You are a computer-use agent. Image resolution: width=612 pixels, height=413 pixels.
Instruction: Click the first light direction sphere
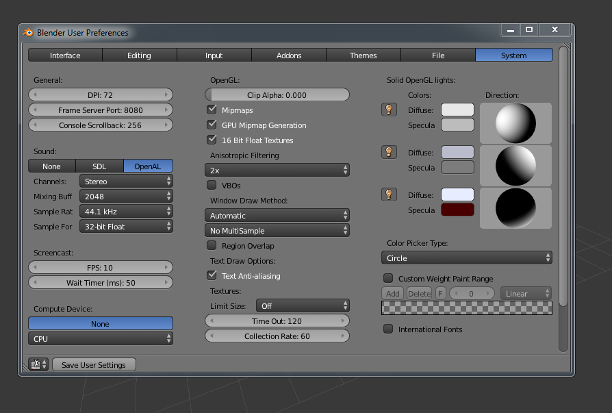tap(515, 123)
